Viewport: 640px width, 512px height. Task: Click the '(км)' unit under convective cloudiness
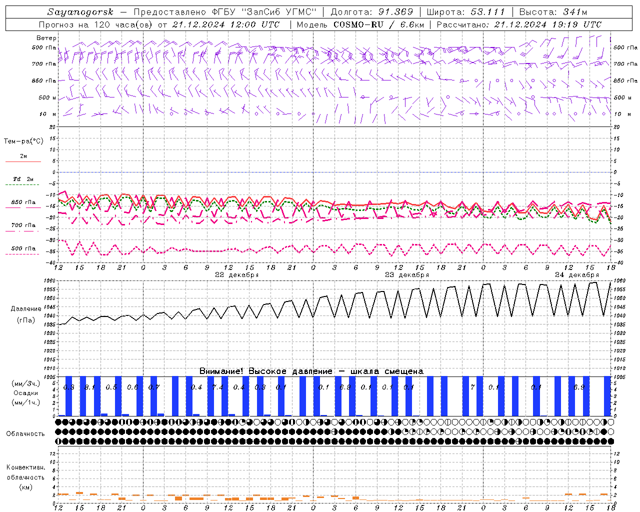click(25, 487)
